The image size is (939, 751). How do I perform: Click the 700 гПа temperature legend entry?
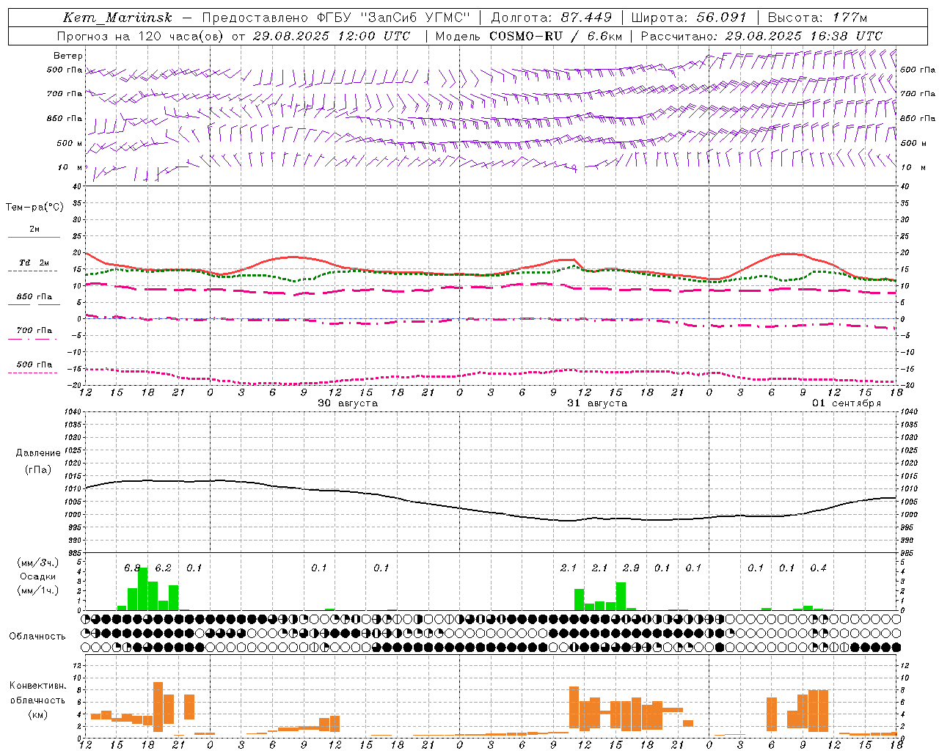(x=34, y=331)
